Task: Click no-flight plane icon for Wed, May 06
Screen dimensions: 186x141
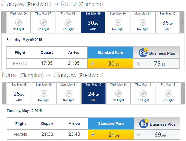Action: tap(18, 22)
